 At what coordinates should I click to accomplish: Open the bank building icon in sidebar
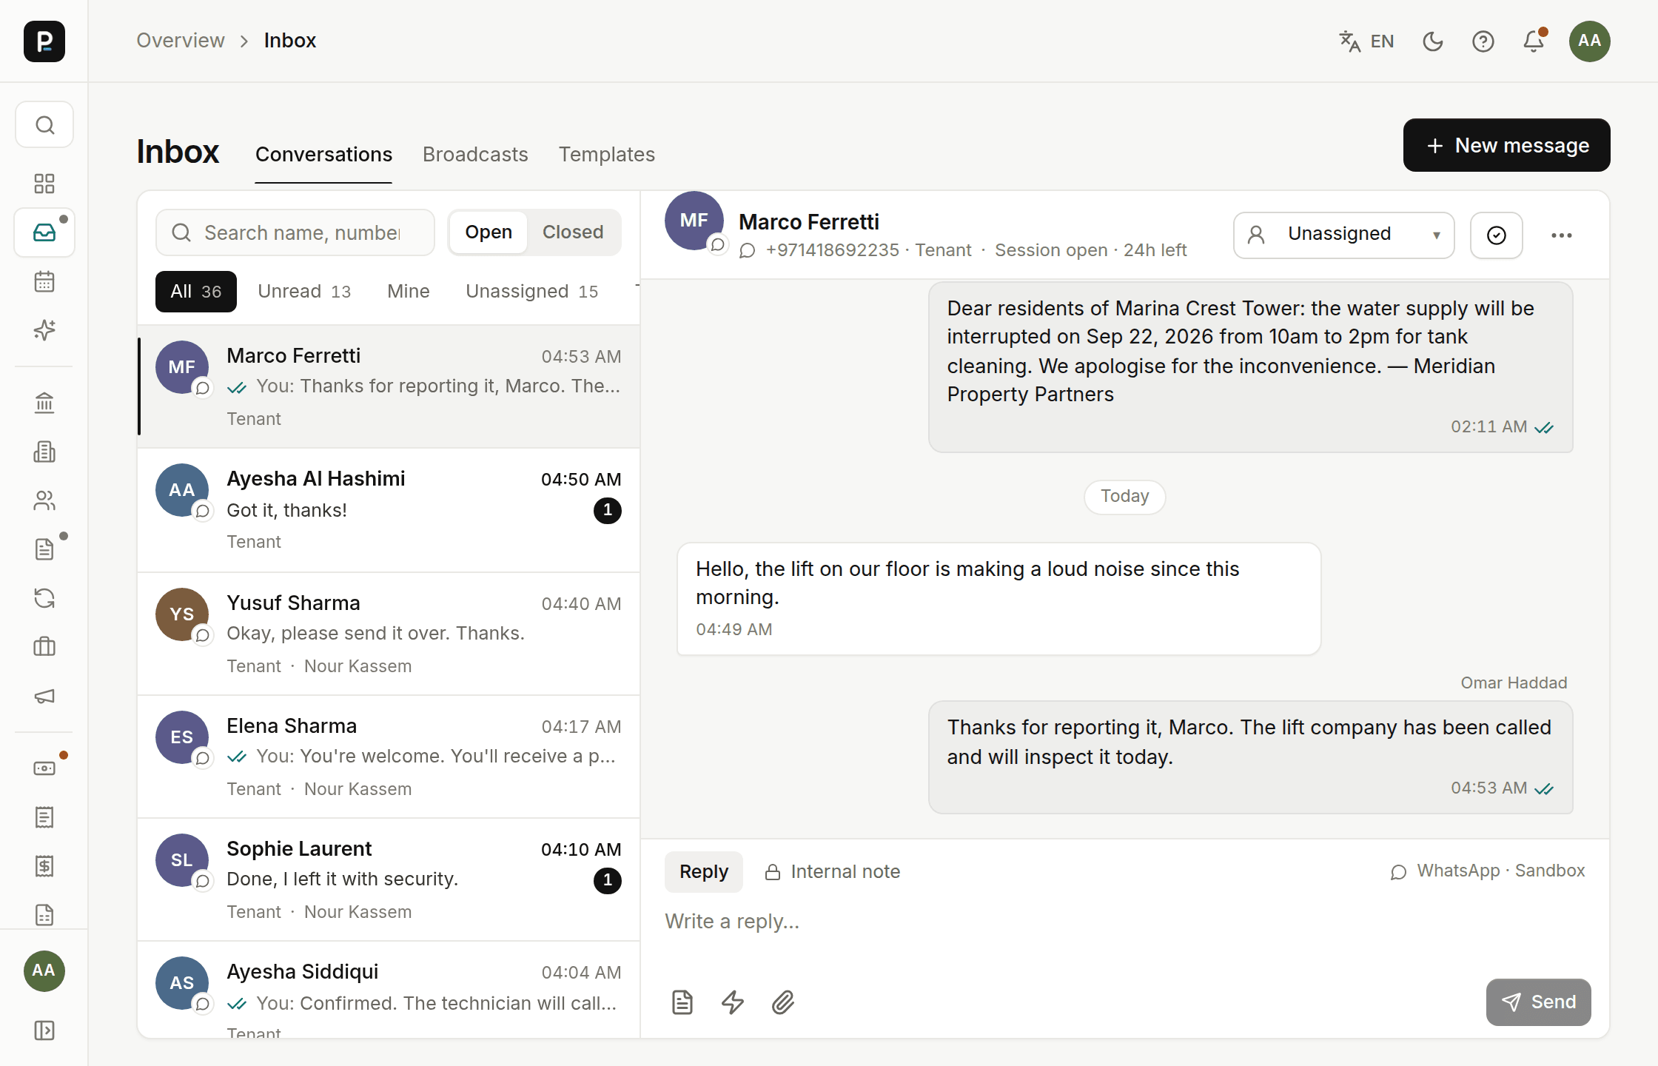44,403
